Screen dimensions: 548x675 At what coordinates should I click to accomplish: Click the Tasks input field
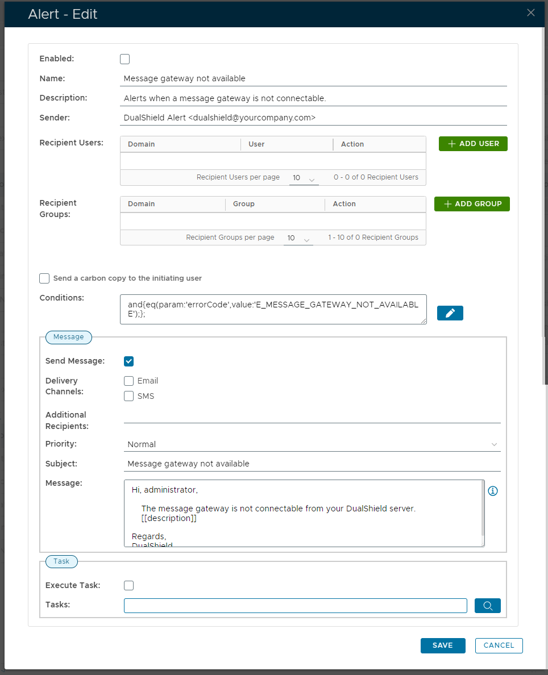tap(295, 606)
